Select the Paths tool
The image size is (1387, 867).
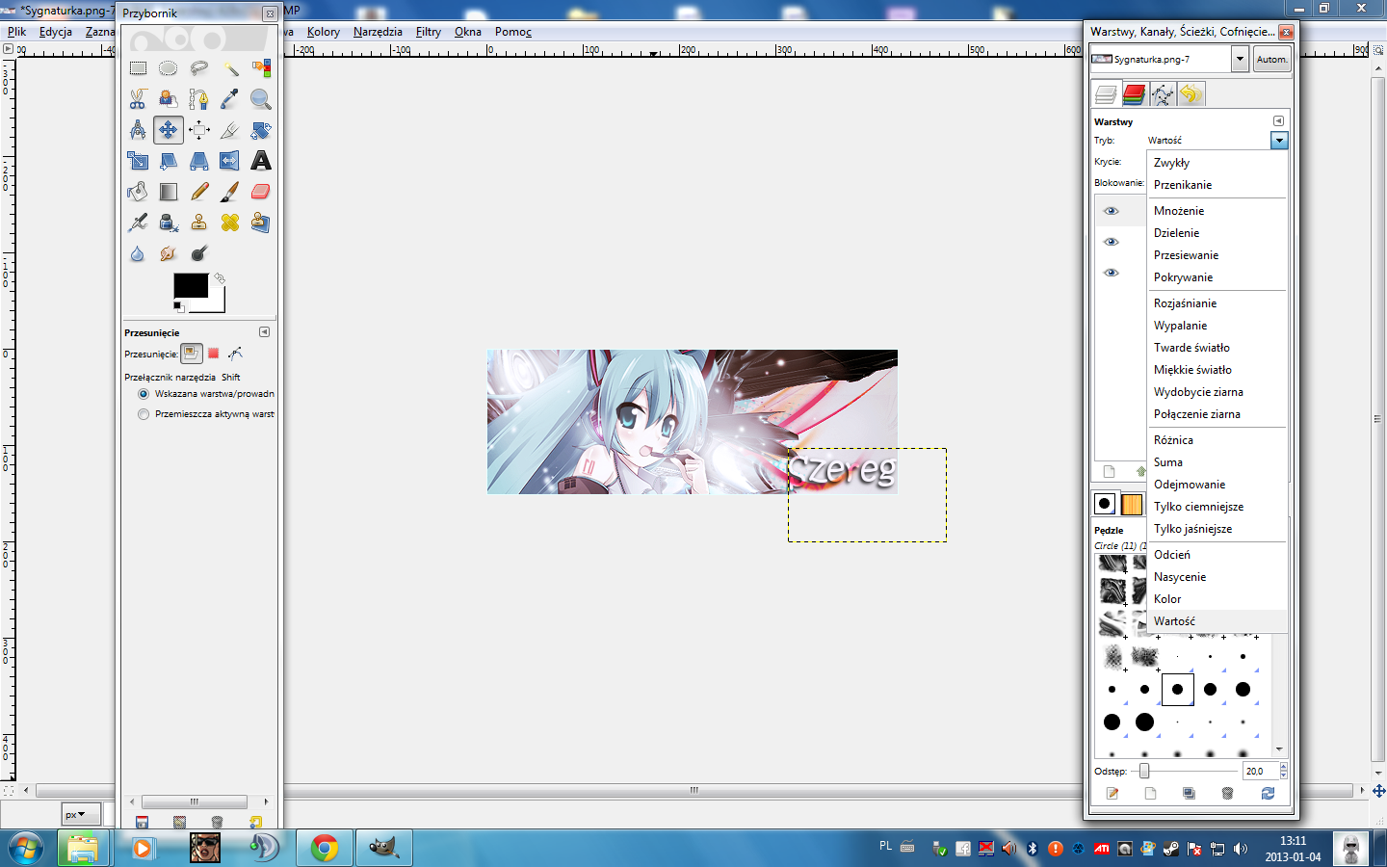coord(199,99)
